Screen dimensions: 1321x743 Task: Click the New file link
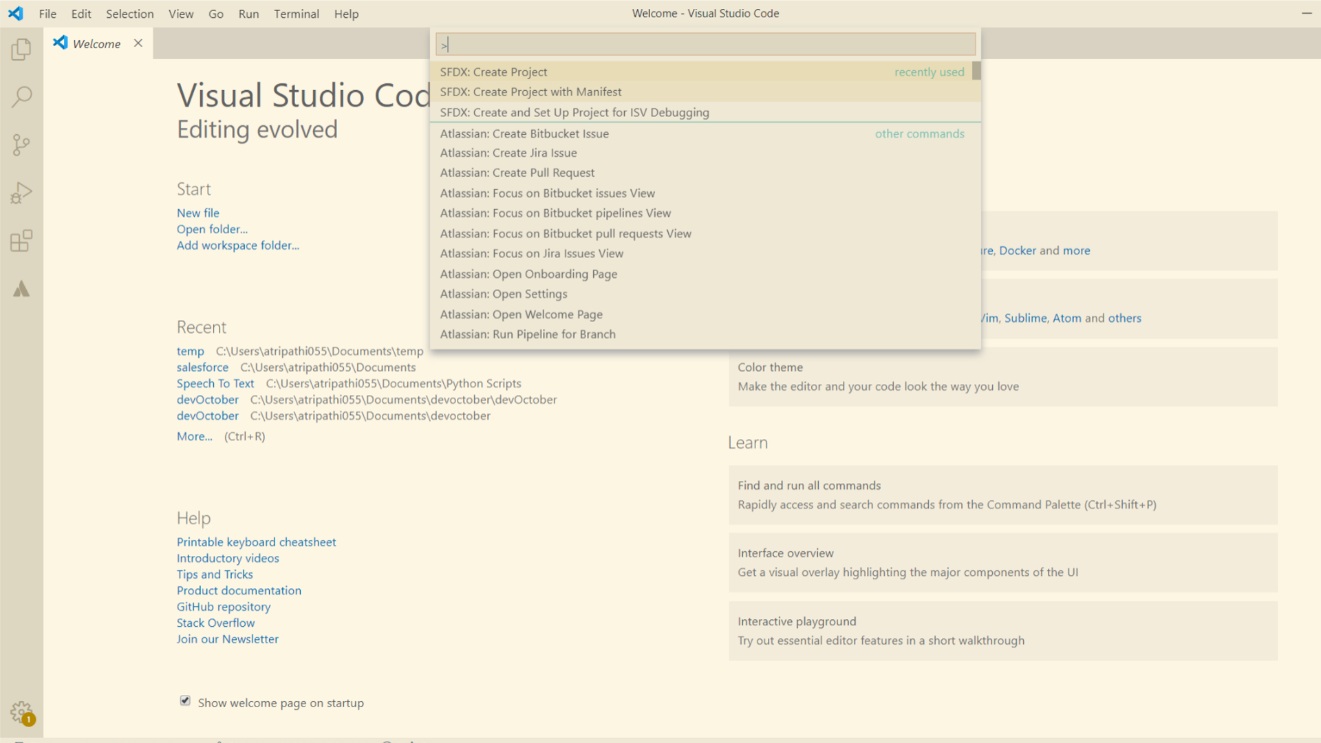point(198,213)
